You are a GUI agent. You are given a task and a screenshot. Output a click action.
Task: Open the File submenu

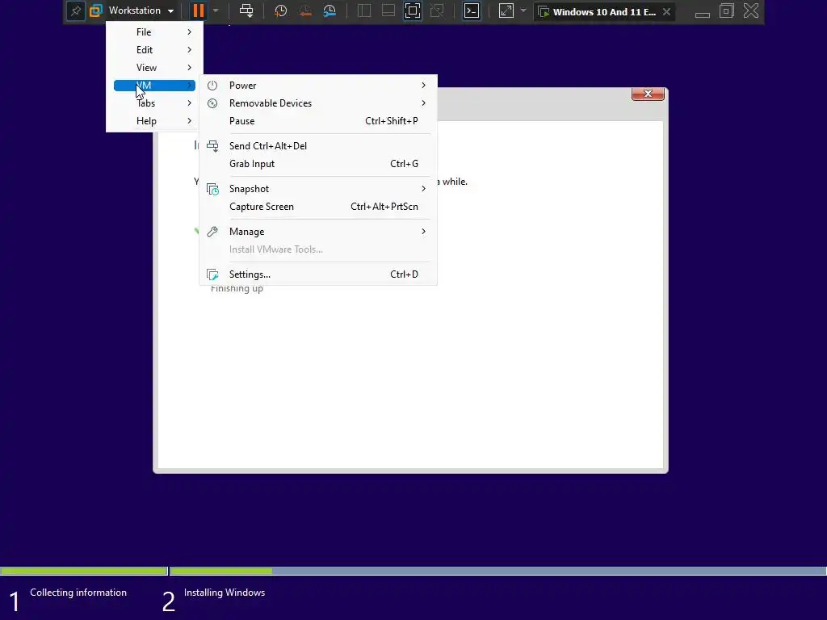[154, 32]
